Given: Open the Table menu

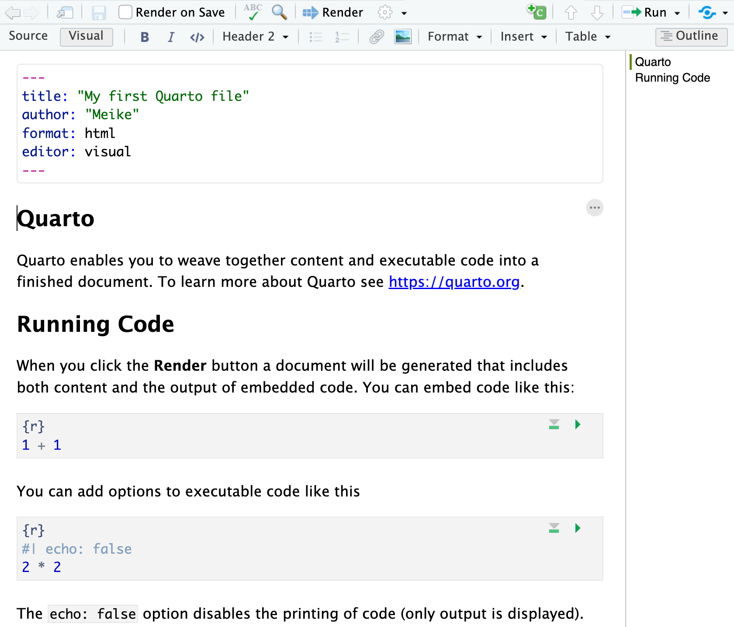Looking at the screenshot, I should [x=587, y=37].
